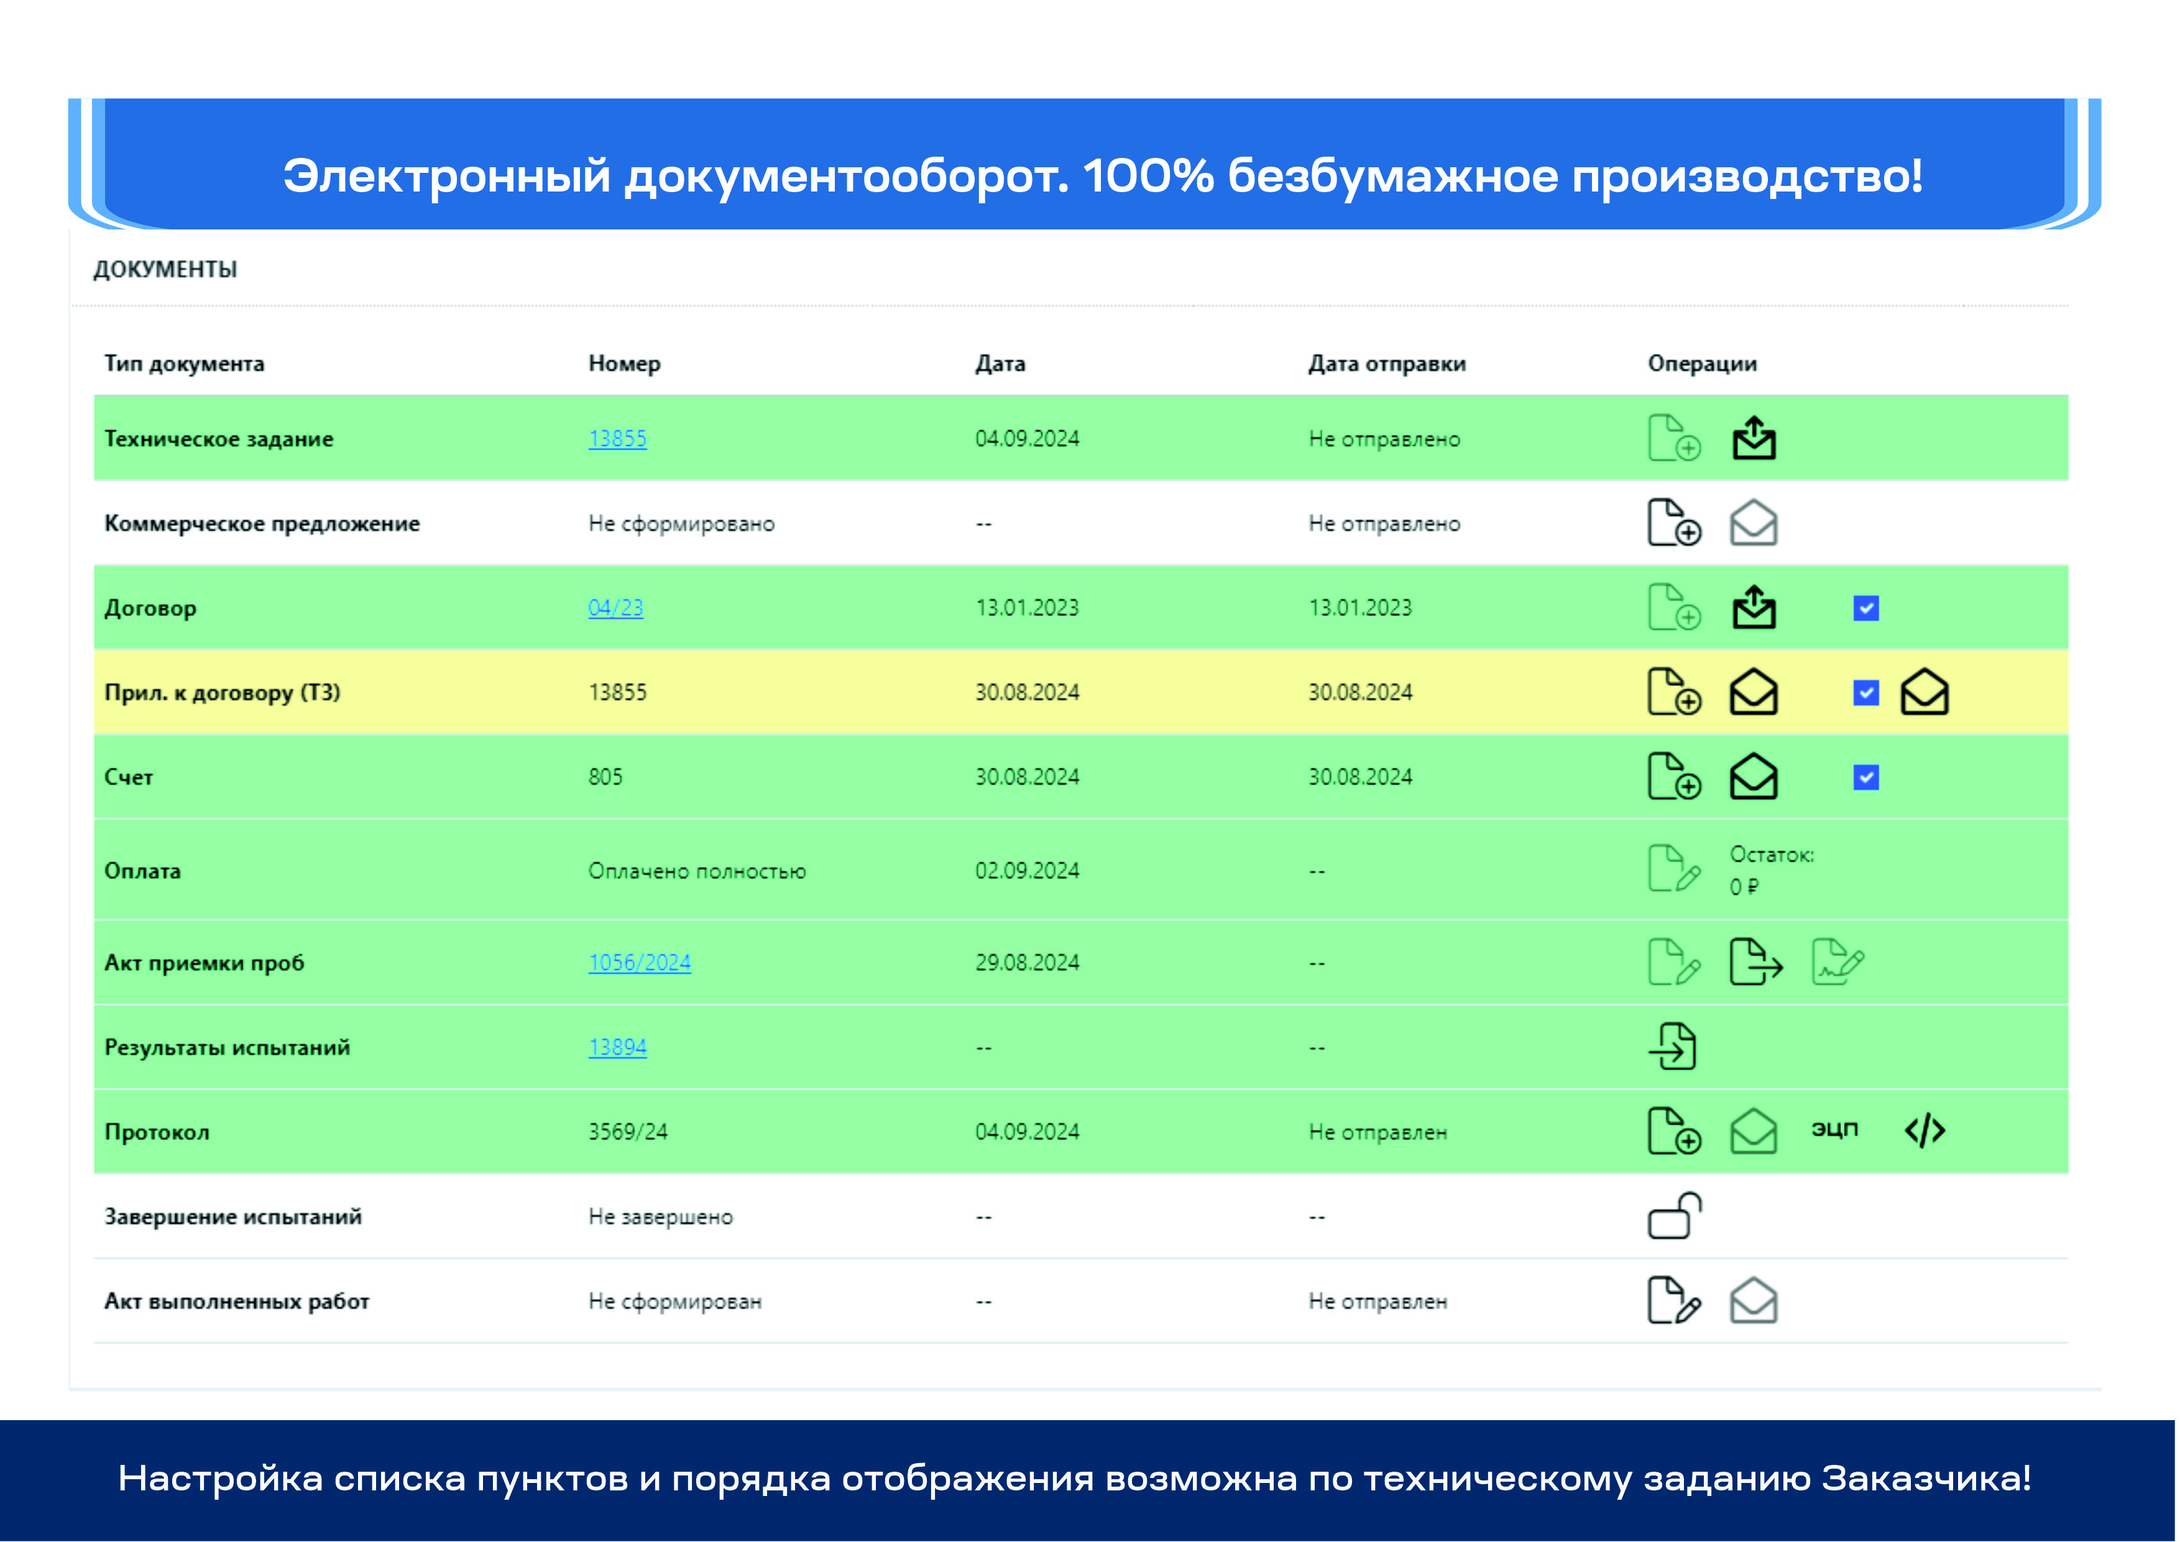Click export icon in Акт приемки проб row
The image size is (2180, 1542).
(x=1755, y=963)
